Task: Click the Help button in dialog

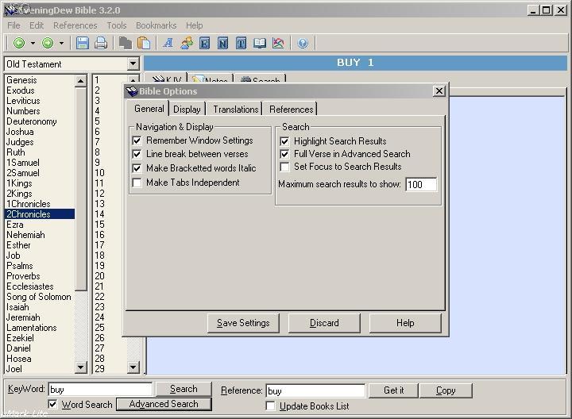Action: click(x=405, y=323)
